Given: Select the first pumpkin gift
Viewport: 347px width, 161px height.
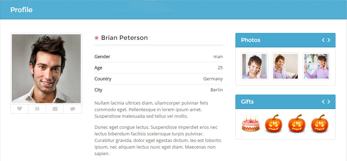Looking at the screenshot, I should click(x=274, y=124).
